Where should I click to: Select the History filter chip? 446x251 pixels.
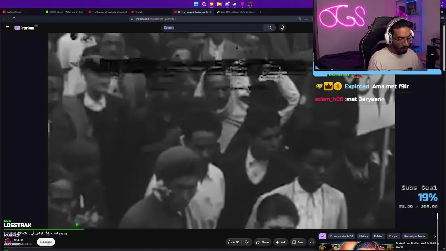pyautogui.click(x=363, y=236)
